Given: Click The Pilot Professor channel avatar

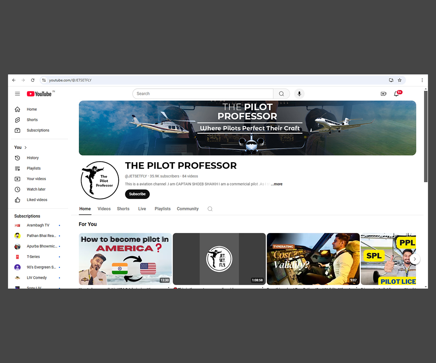Looking at the screenshot, I should [x=100, y=180].
